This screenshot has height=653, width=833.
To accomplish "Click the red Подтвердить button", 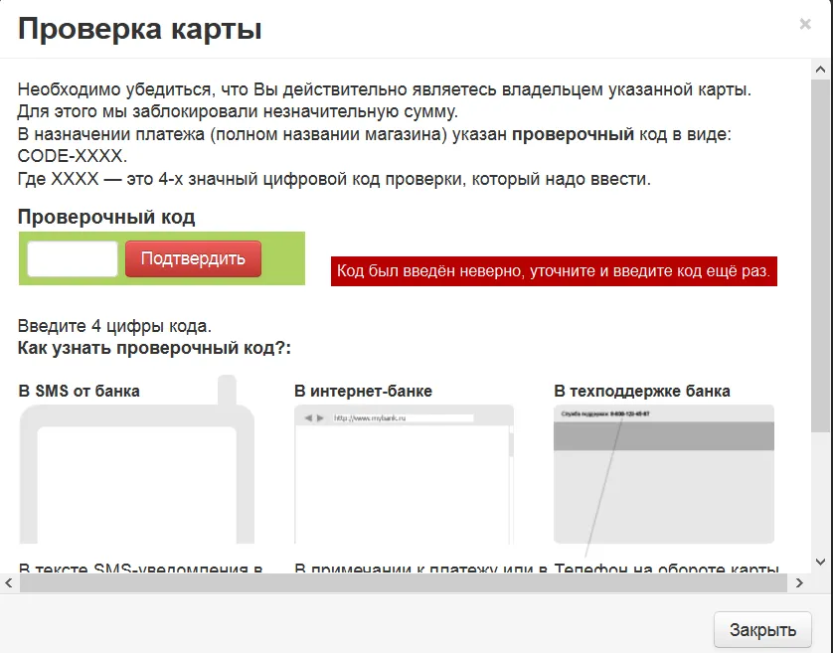I will click(x=194, y=258).
